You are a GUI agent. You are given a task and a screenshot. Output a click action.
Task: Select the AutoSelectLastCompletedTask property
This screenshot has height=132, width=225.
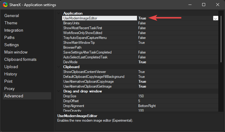[85, 57]
